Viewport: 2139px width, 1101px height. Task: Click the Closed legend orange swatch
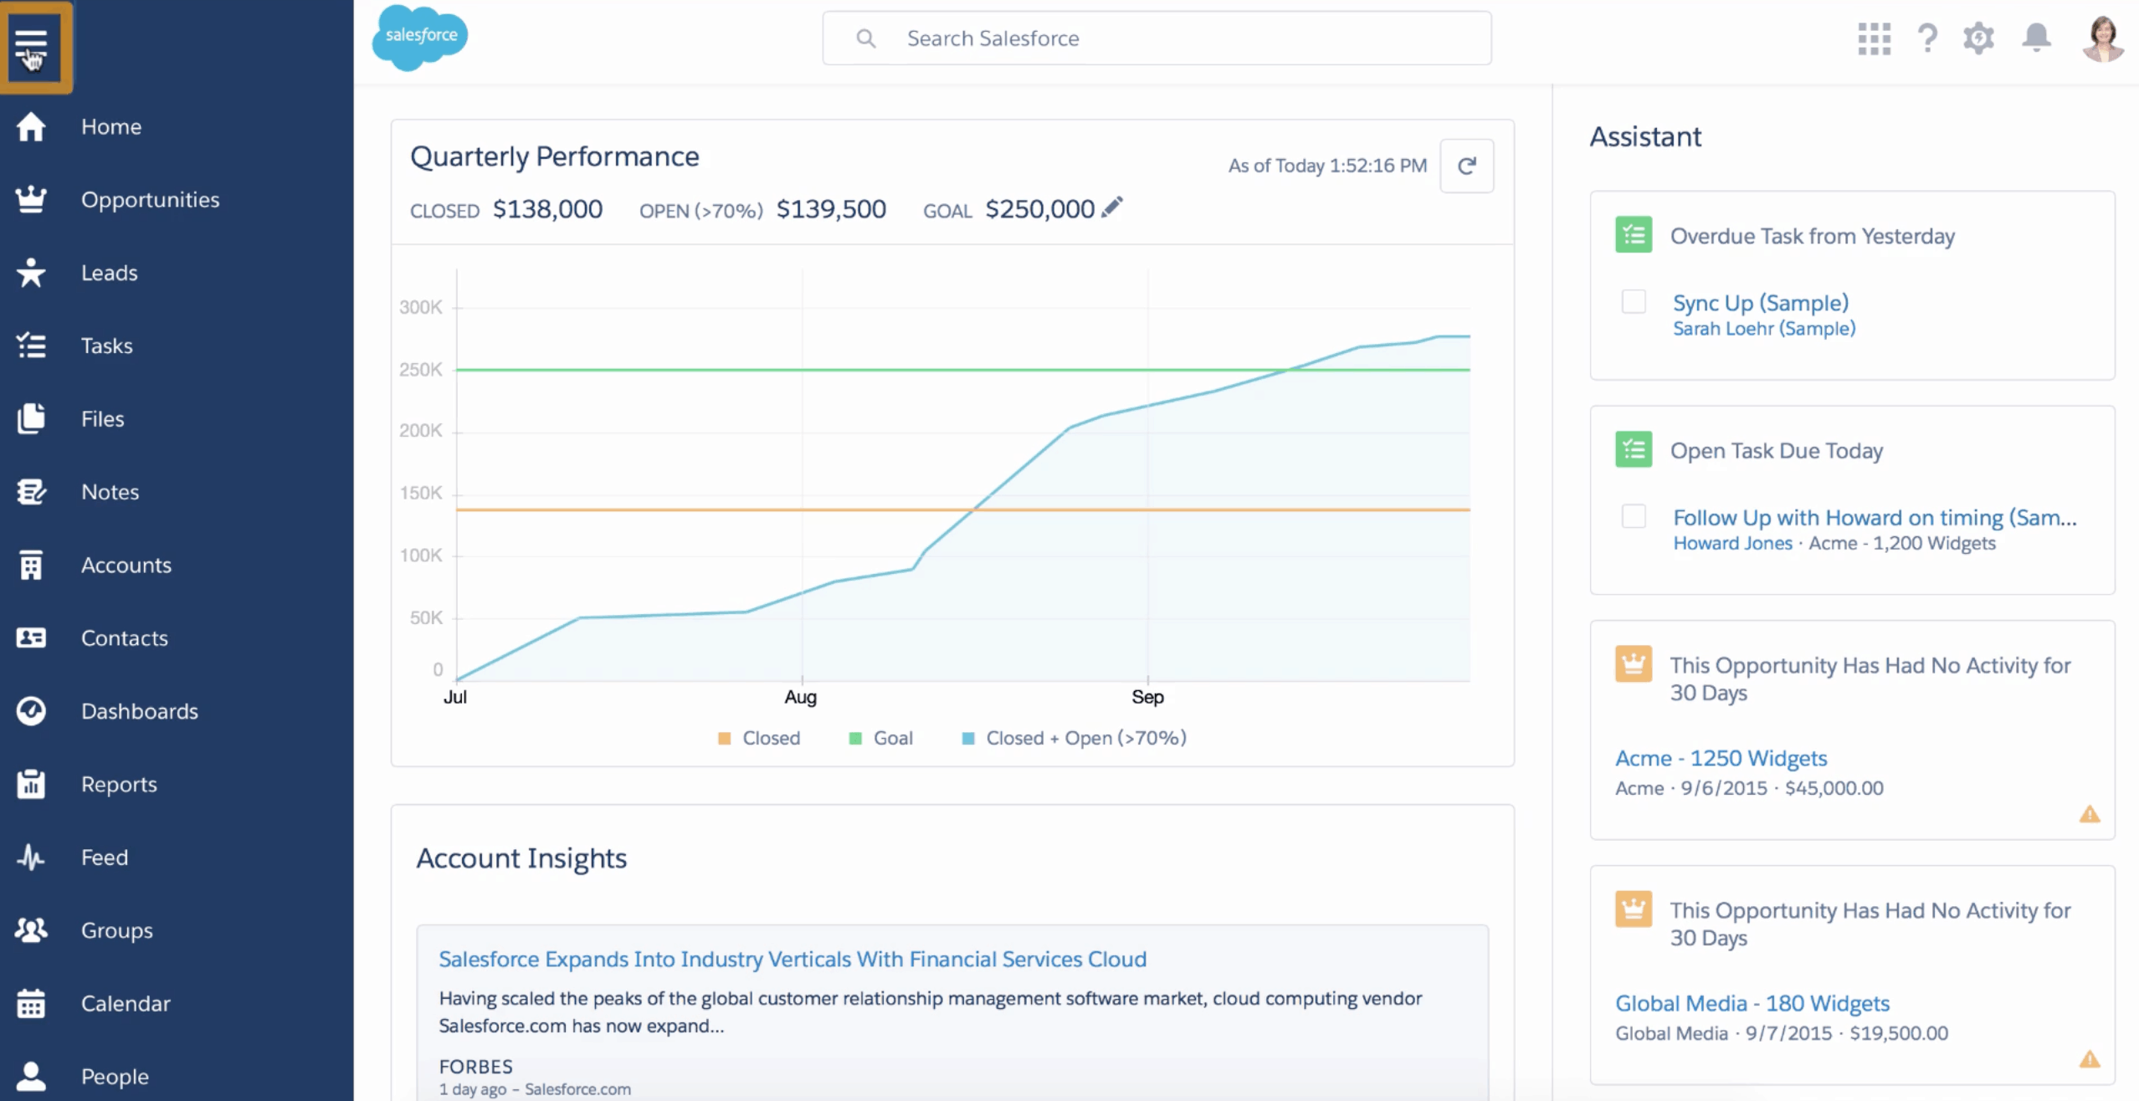point(725,738)
